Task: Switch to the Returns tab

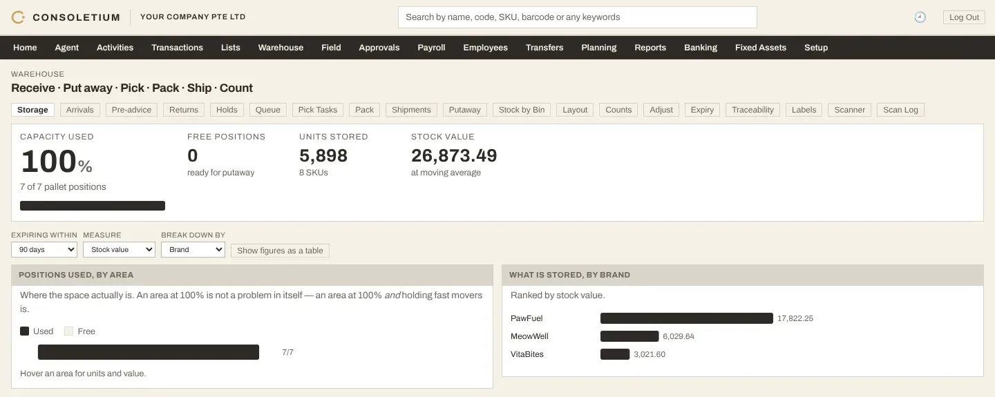Action: [x=184, y=110]
